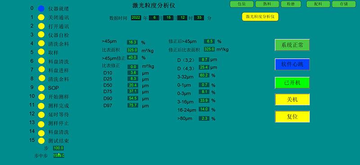
Task: Select the 0-1µm value 0.7
Action: (x=204, y=85)
